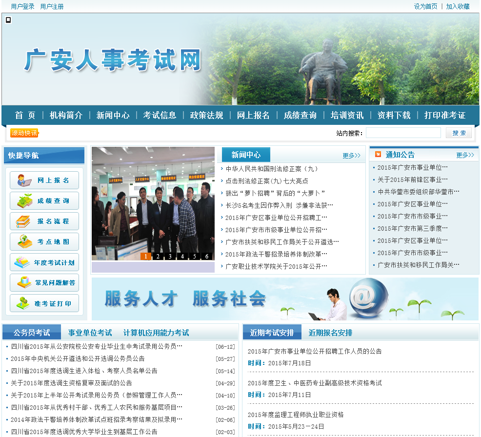Select the 报名流程 quick nav button
This screenshot has width=481, height=437.
(x=44, y=221)
